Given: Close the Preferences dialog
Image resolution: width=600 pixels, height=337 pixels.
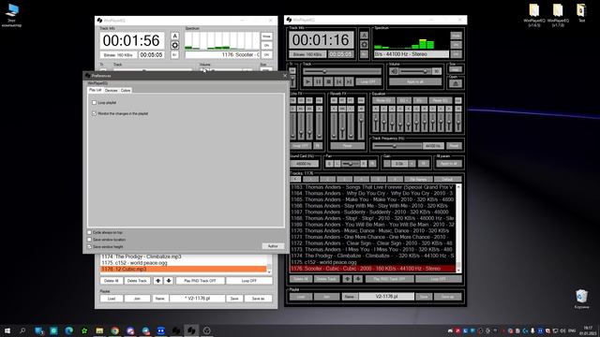Looking at the screenshot, I should coord(285,76).
